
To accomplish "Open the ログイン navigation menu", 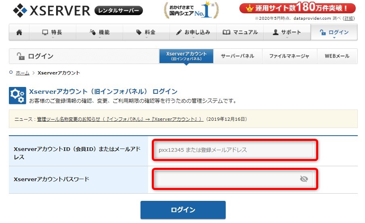I will pyautogui.click(x=334, y=32).
